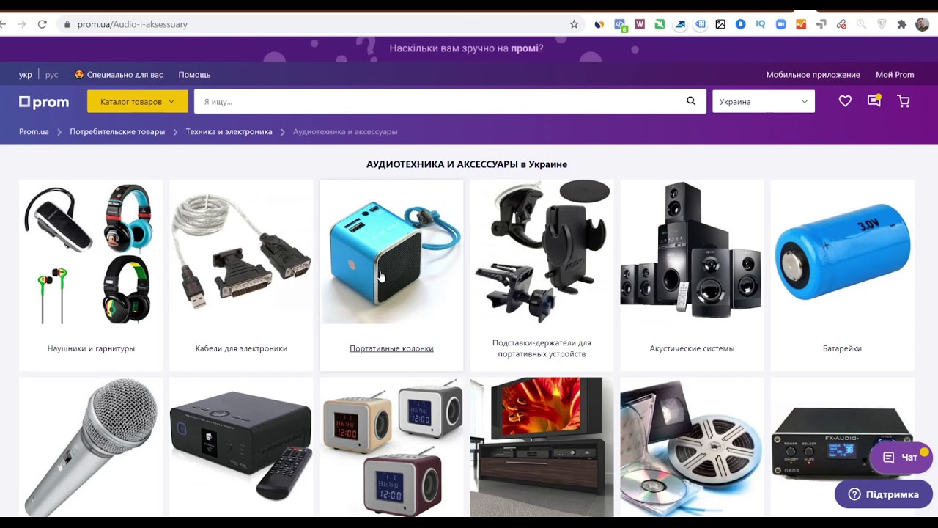
Task: Go to Техника и электроника breadcrumb
Action: point(229,132)
